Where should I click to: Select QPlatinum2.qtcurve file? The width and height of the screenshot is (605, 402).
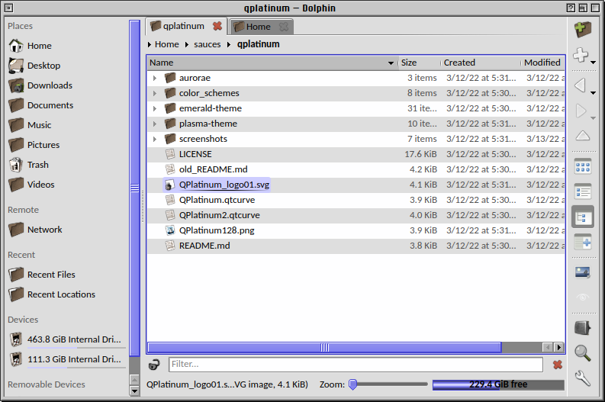[219, 215]
